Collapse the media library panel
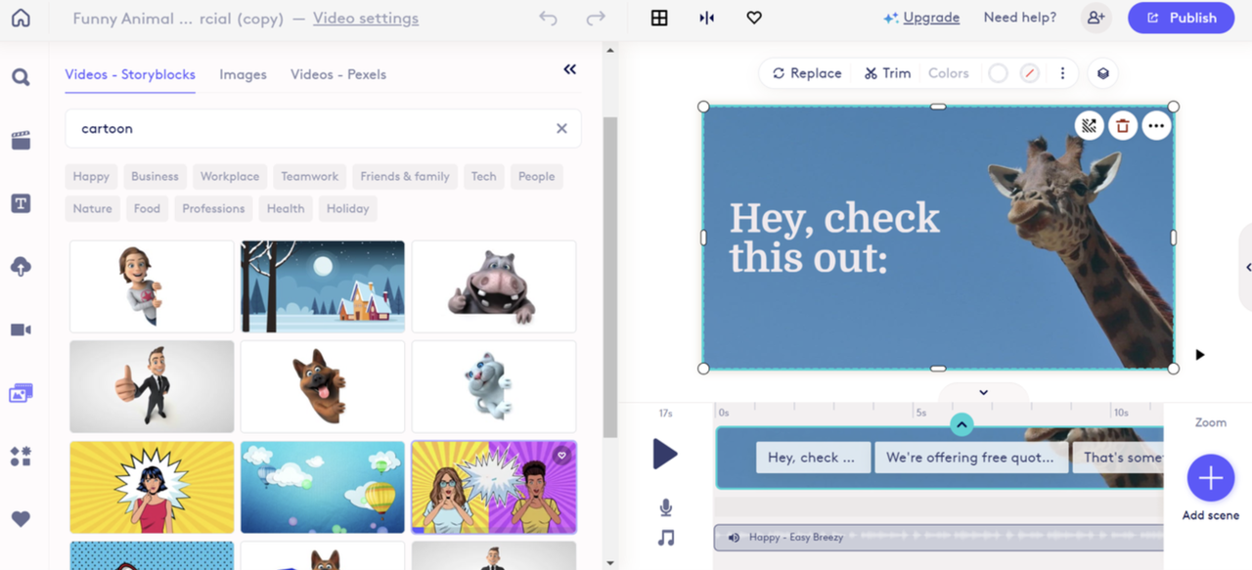This screenshot has height=570, width=1252. coord(570,68)
